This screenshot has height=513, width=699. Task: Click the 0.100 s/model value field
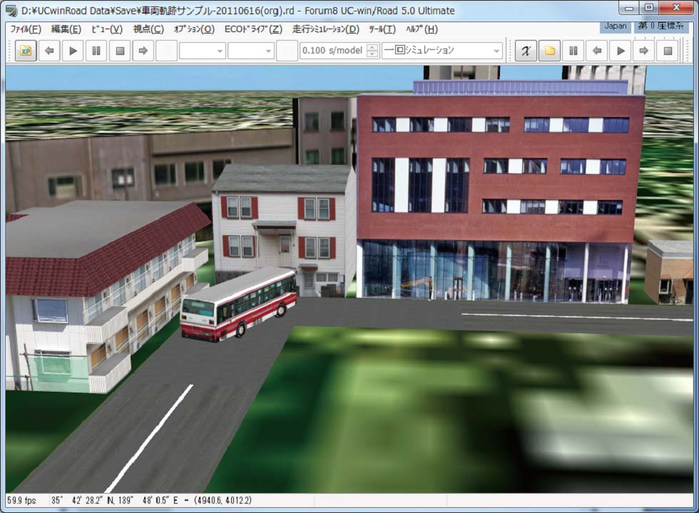(332, 51)
